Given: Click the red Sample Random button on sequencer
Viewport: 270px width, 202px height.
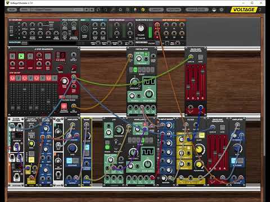Looking at the screenshot, I should coord(64,107).
